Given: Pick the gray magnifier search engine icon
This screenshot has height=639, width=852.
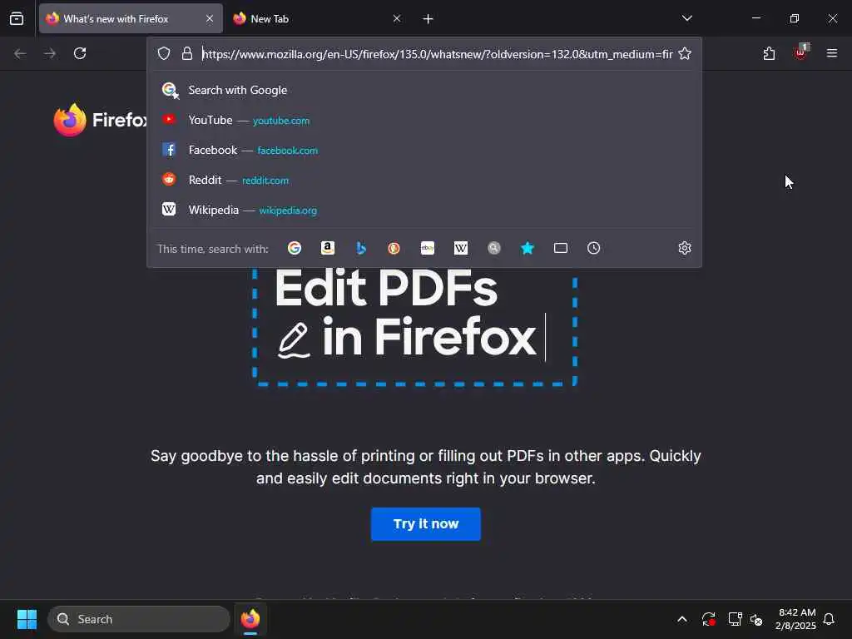Looking at the screenshot, I should 494,248.
